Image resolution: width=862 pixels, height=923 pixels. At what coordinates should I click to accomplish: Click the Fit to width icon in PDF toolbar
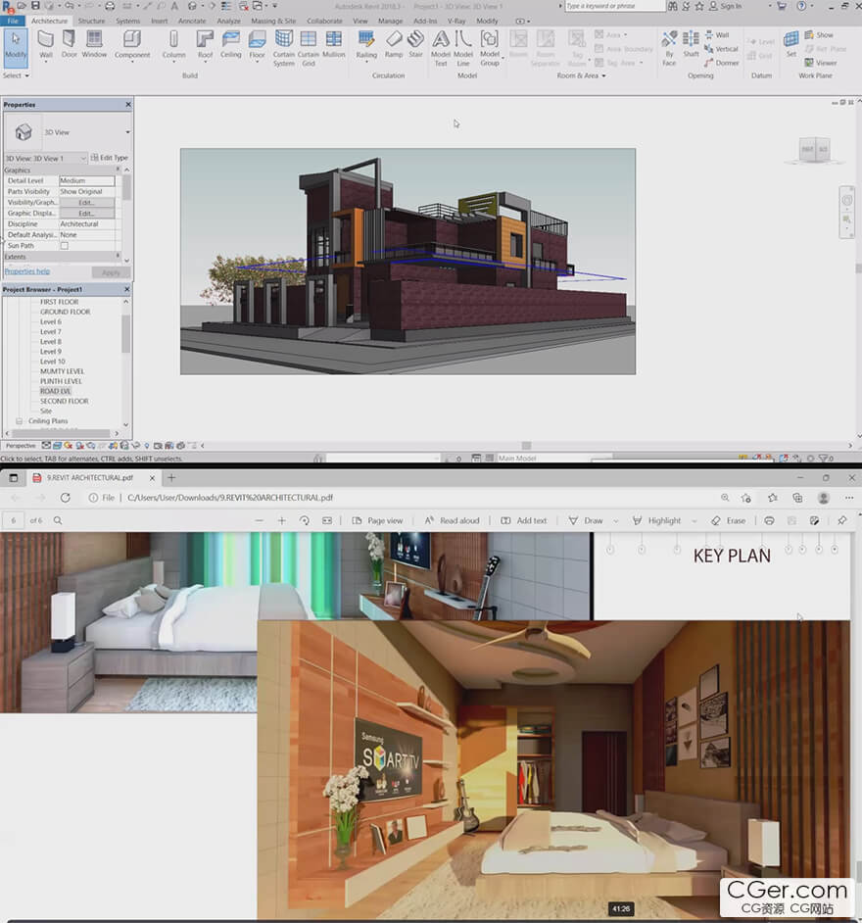click(x=327, y=520)
